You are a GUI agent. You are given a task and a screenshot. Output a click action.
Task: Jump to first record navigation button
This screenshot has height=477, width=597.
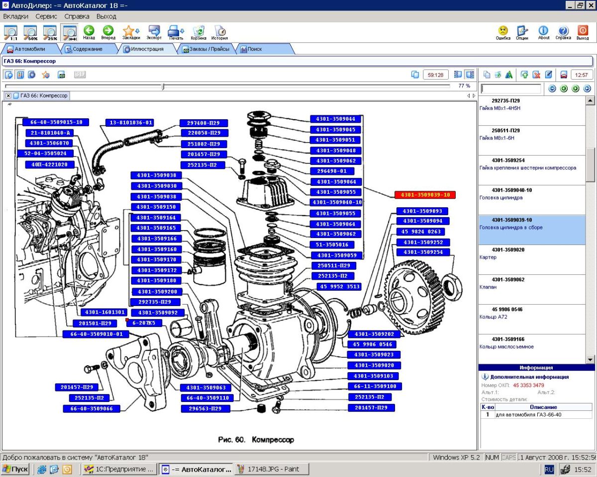552,88
